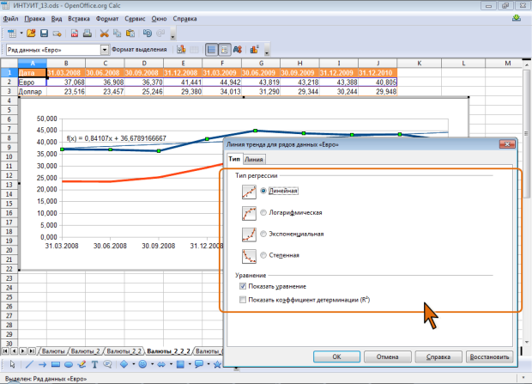Screen dimensions: 532x384
Task: Toggle horizontal grid lines icon
Action: 211,50
